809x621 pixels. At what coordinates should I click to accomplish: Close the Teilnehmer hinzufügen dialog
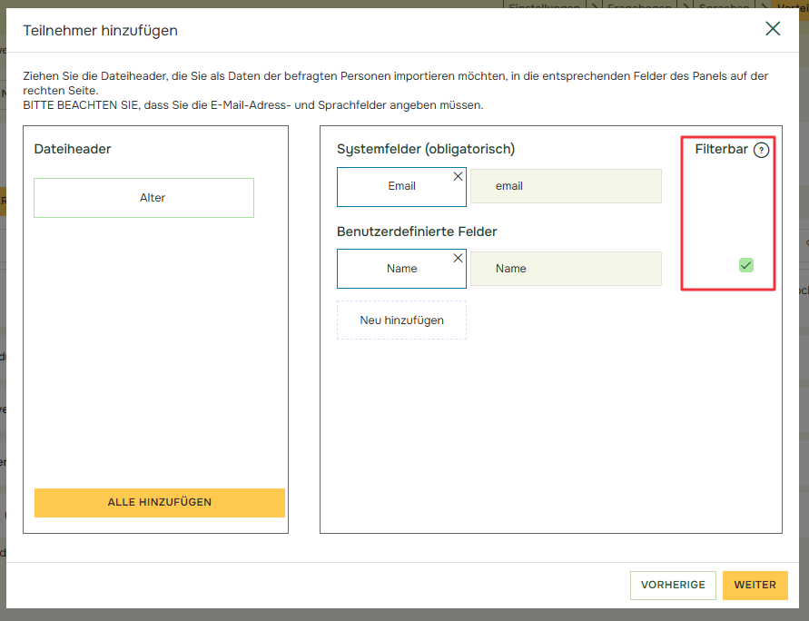(773, 28)
